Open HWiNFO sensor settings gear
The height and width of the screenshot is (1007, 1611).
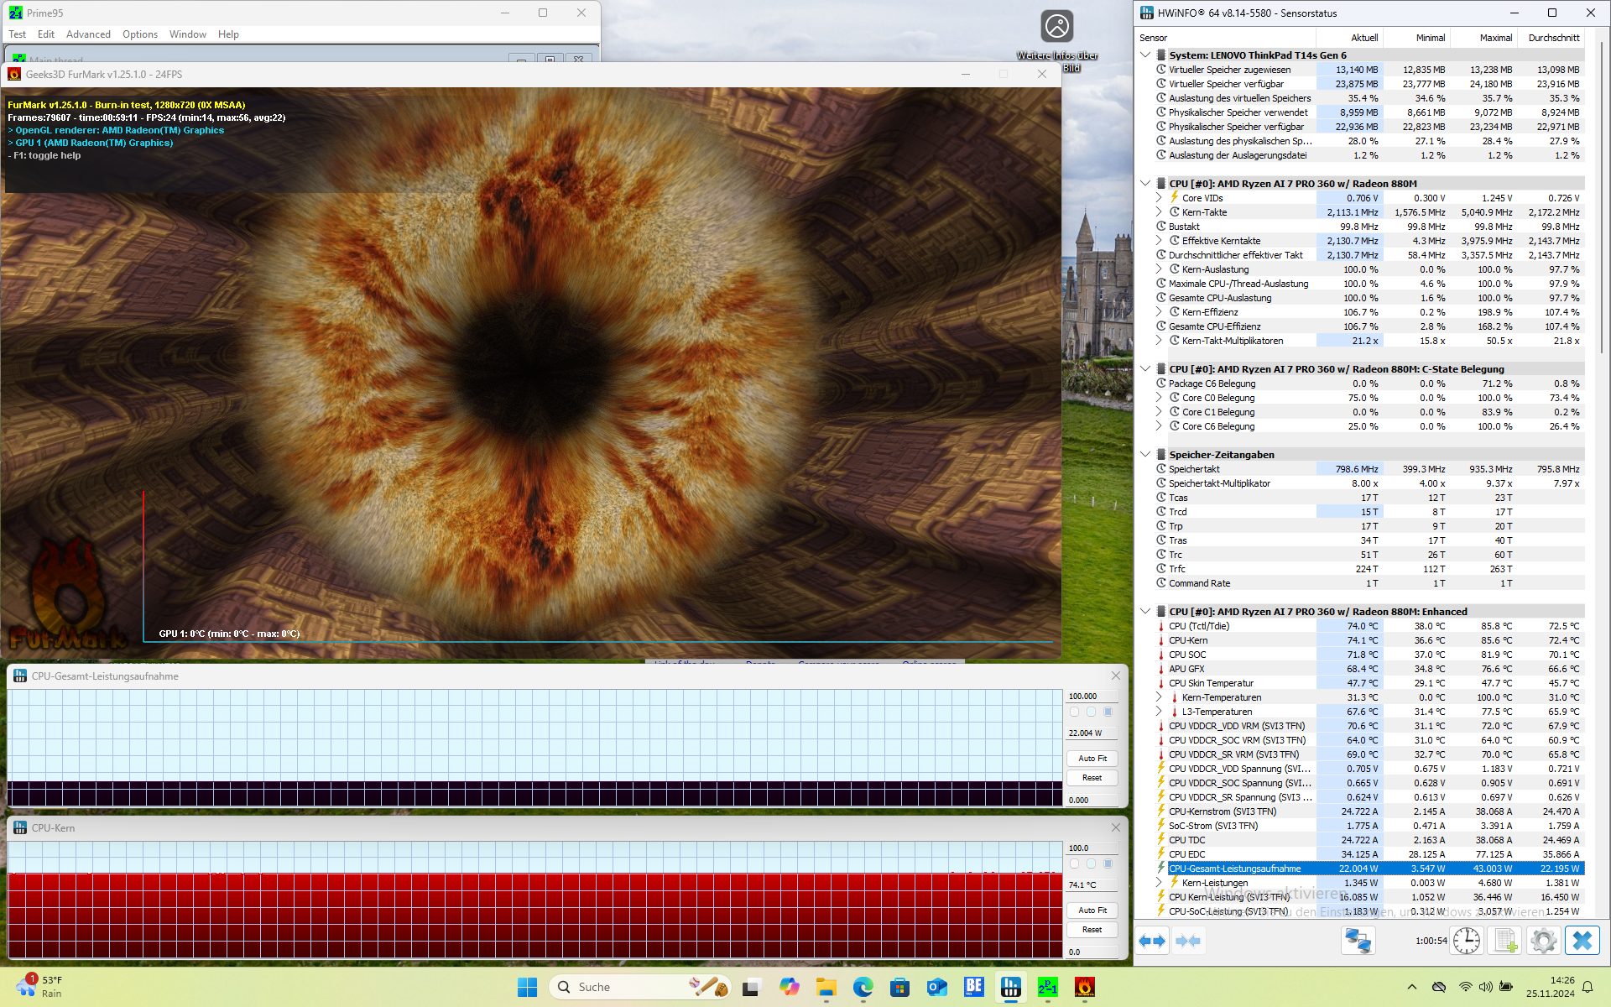[1543, 941]
